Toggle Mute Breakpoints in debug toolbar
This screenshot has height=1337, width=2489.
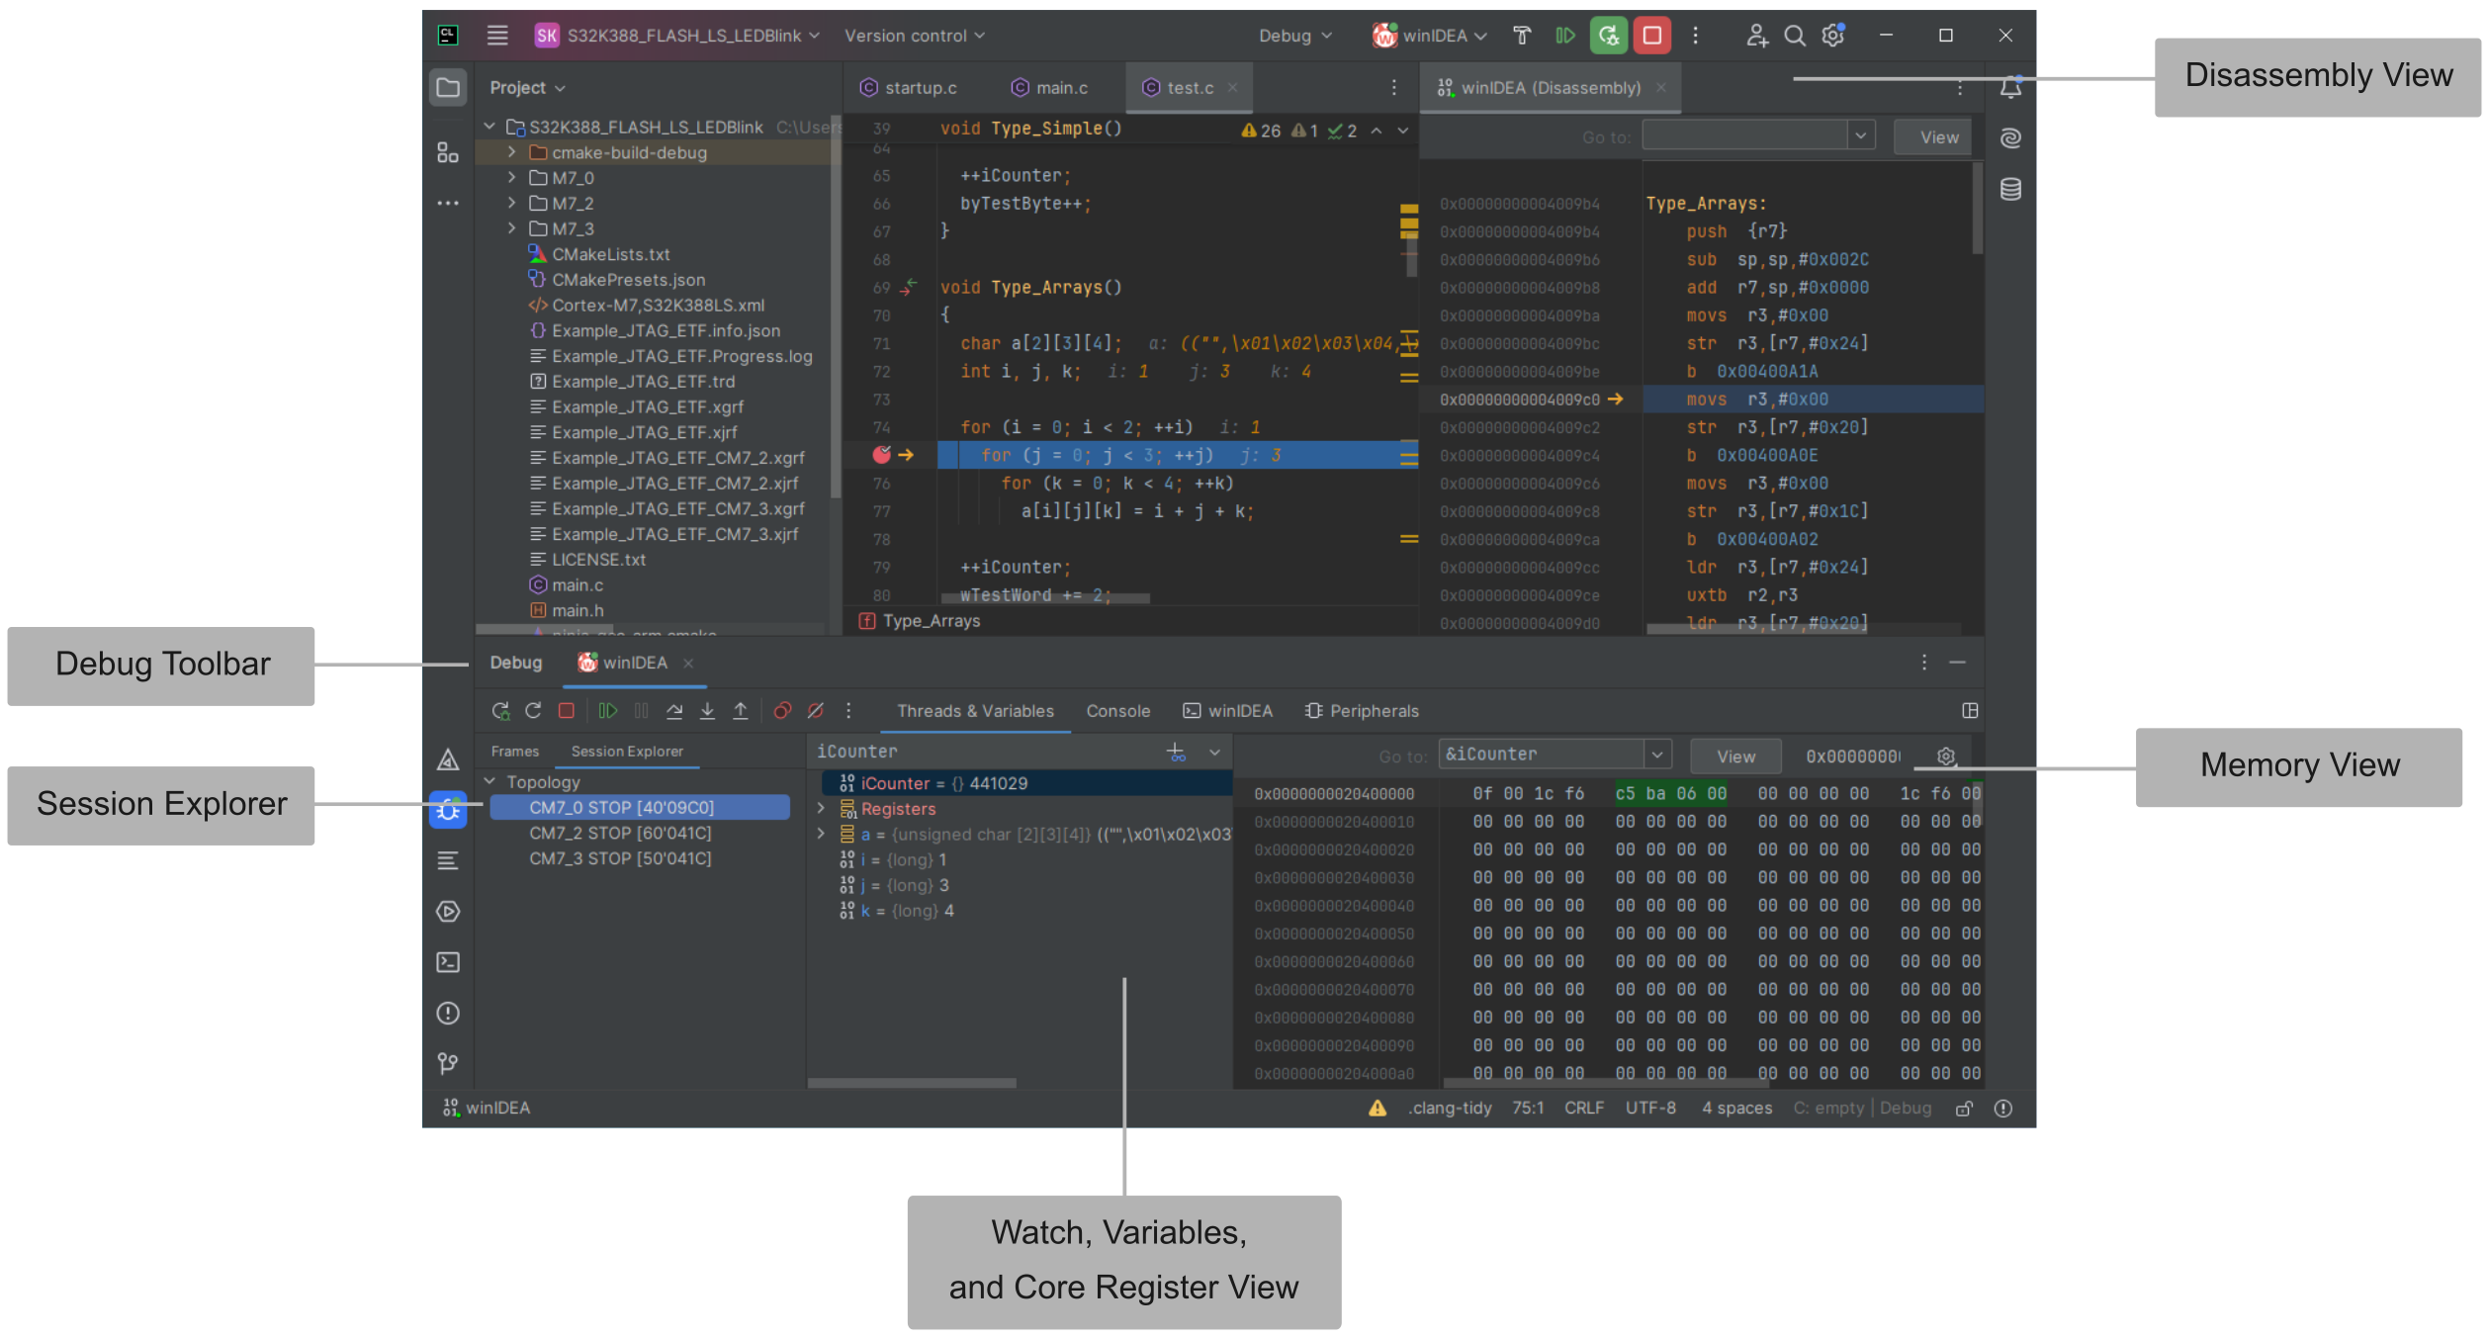click(x=816, y=711)
